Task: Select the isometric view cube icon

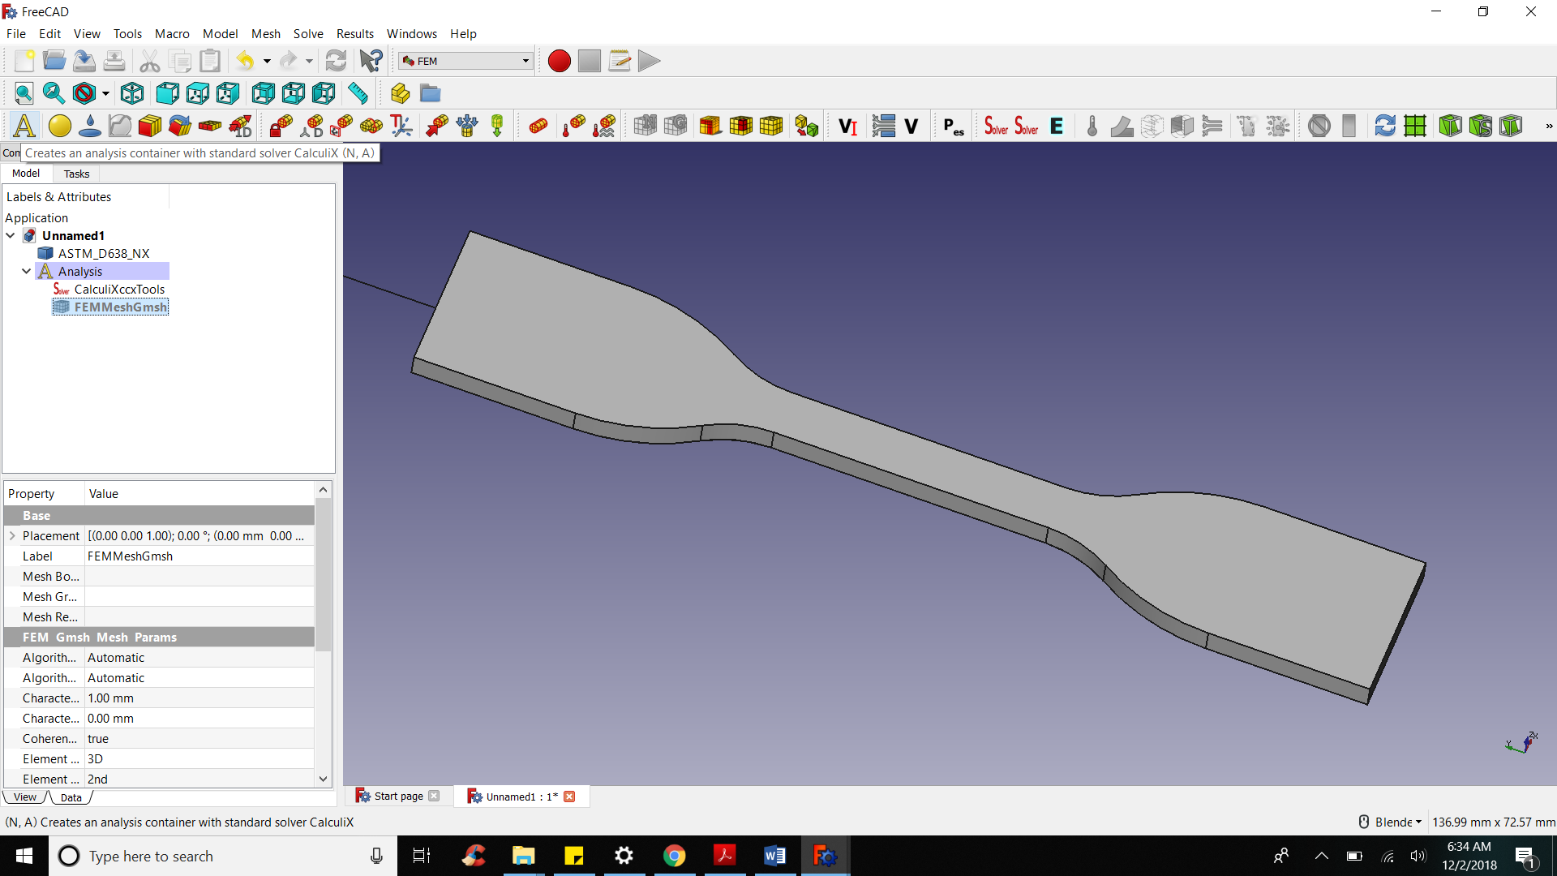Action: (132, 93)
